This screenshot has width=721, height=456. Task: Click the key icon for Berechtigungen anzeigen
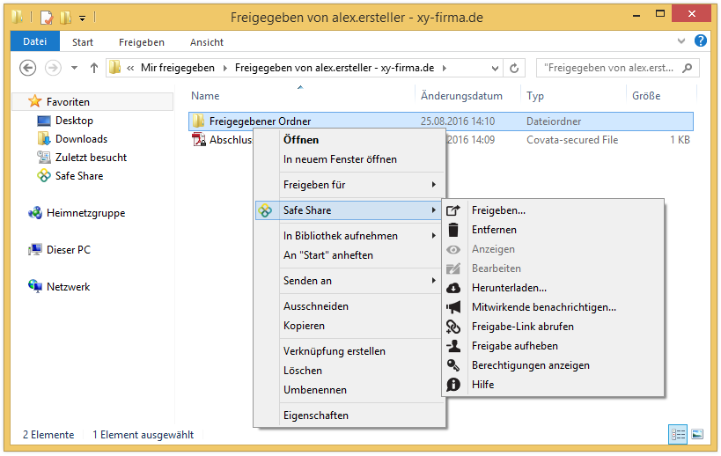point(452,365)
